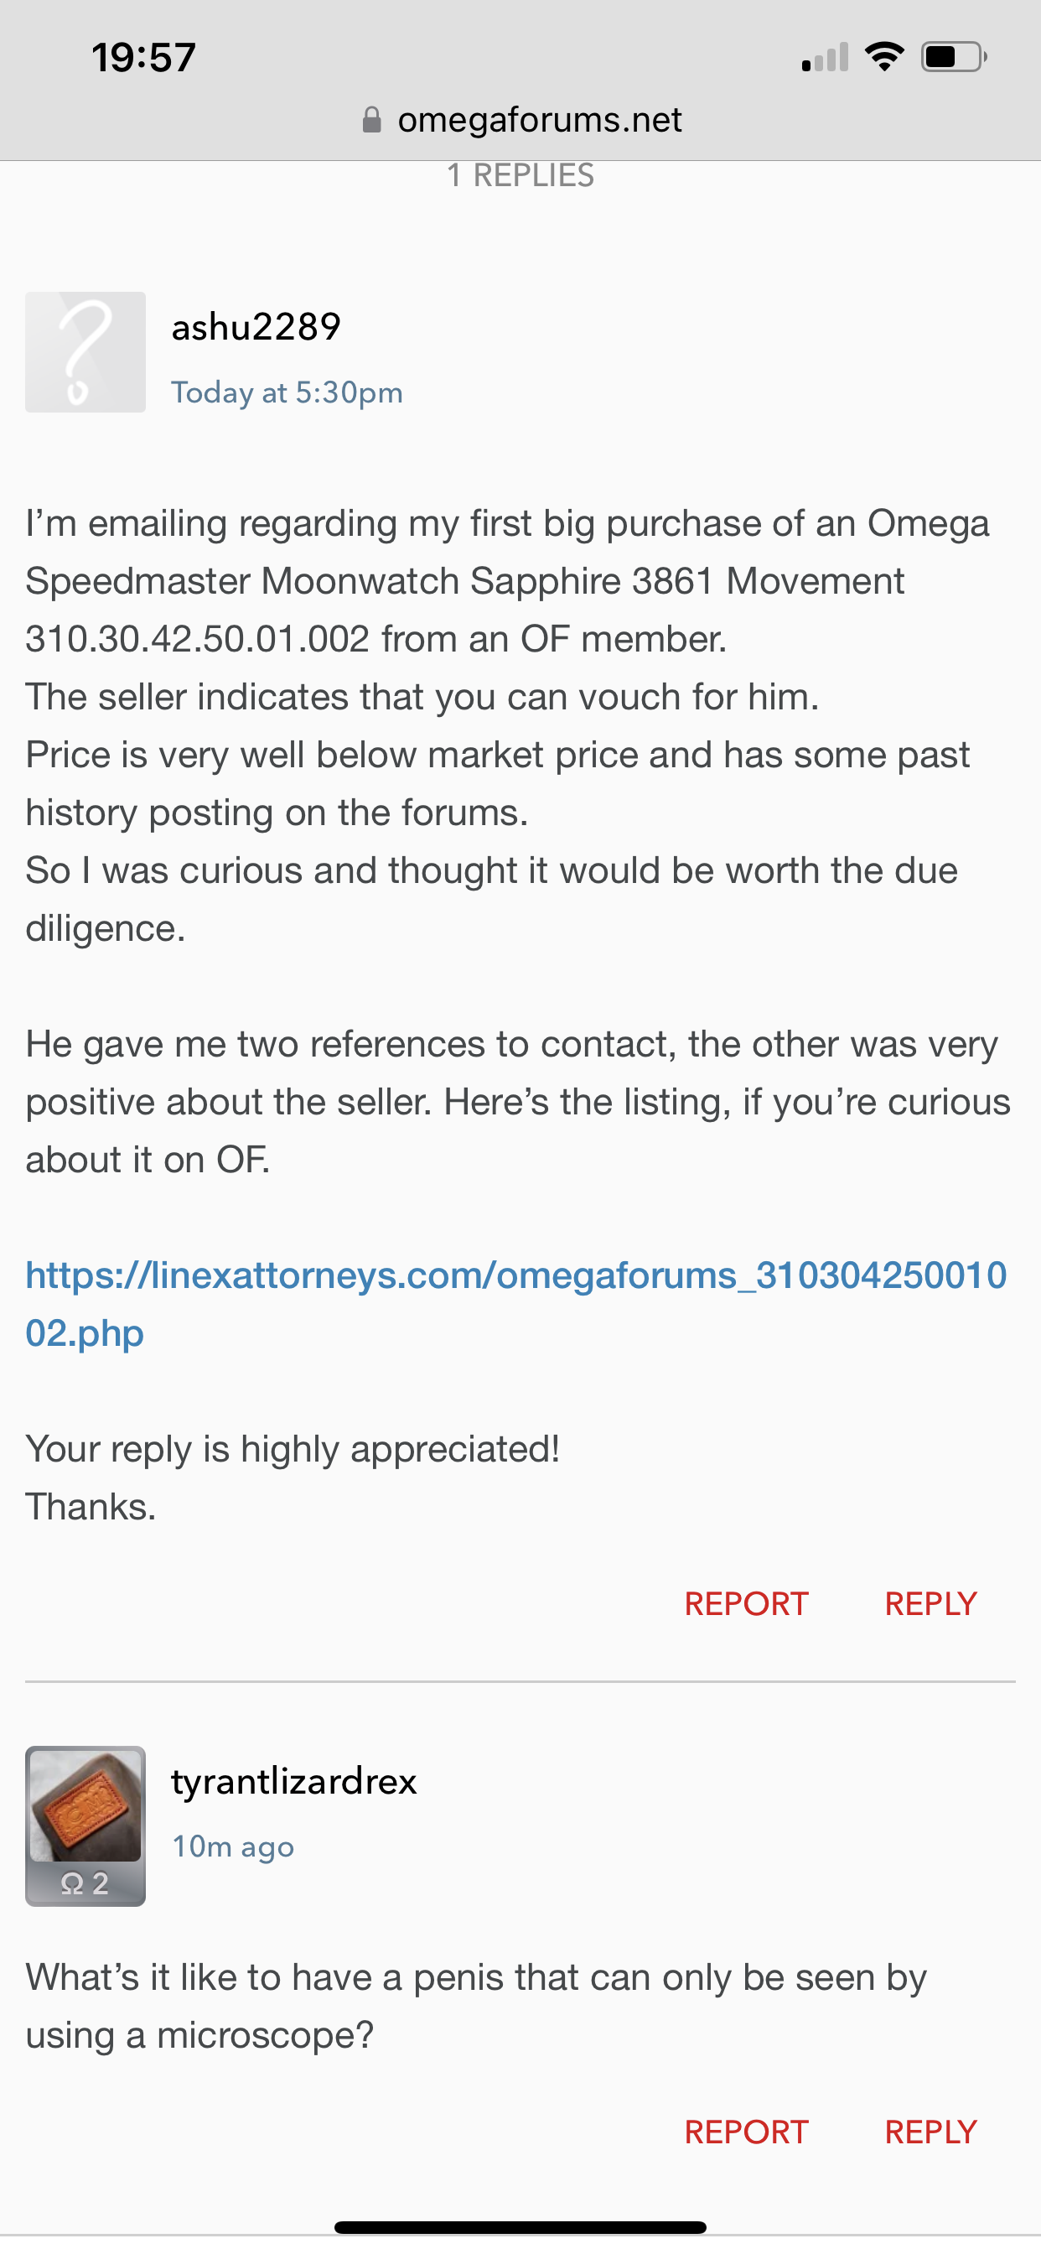Tap the cellular signal bars icon
The width and height of the screenshot is (1041, 2254).
825,58
